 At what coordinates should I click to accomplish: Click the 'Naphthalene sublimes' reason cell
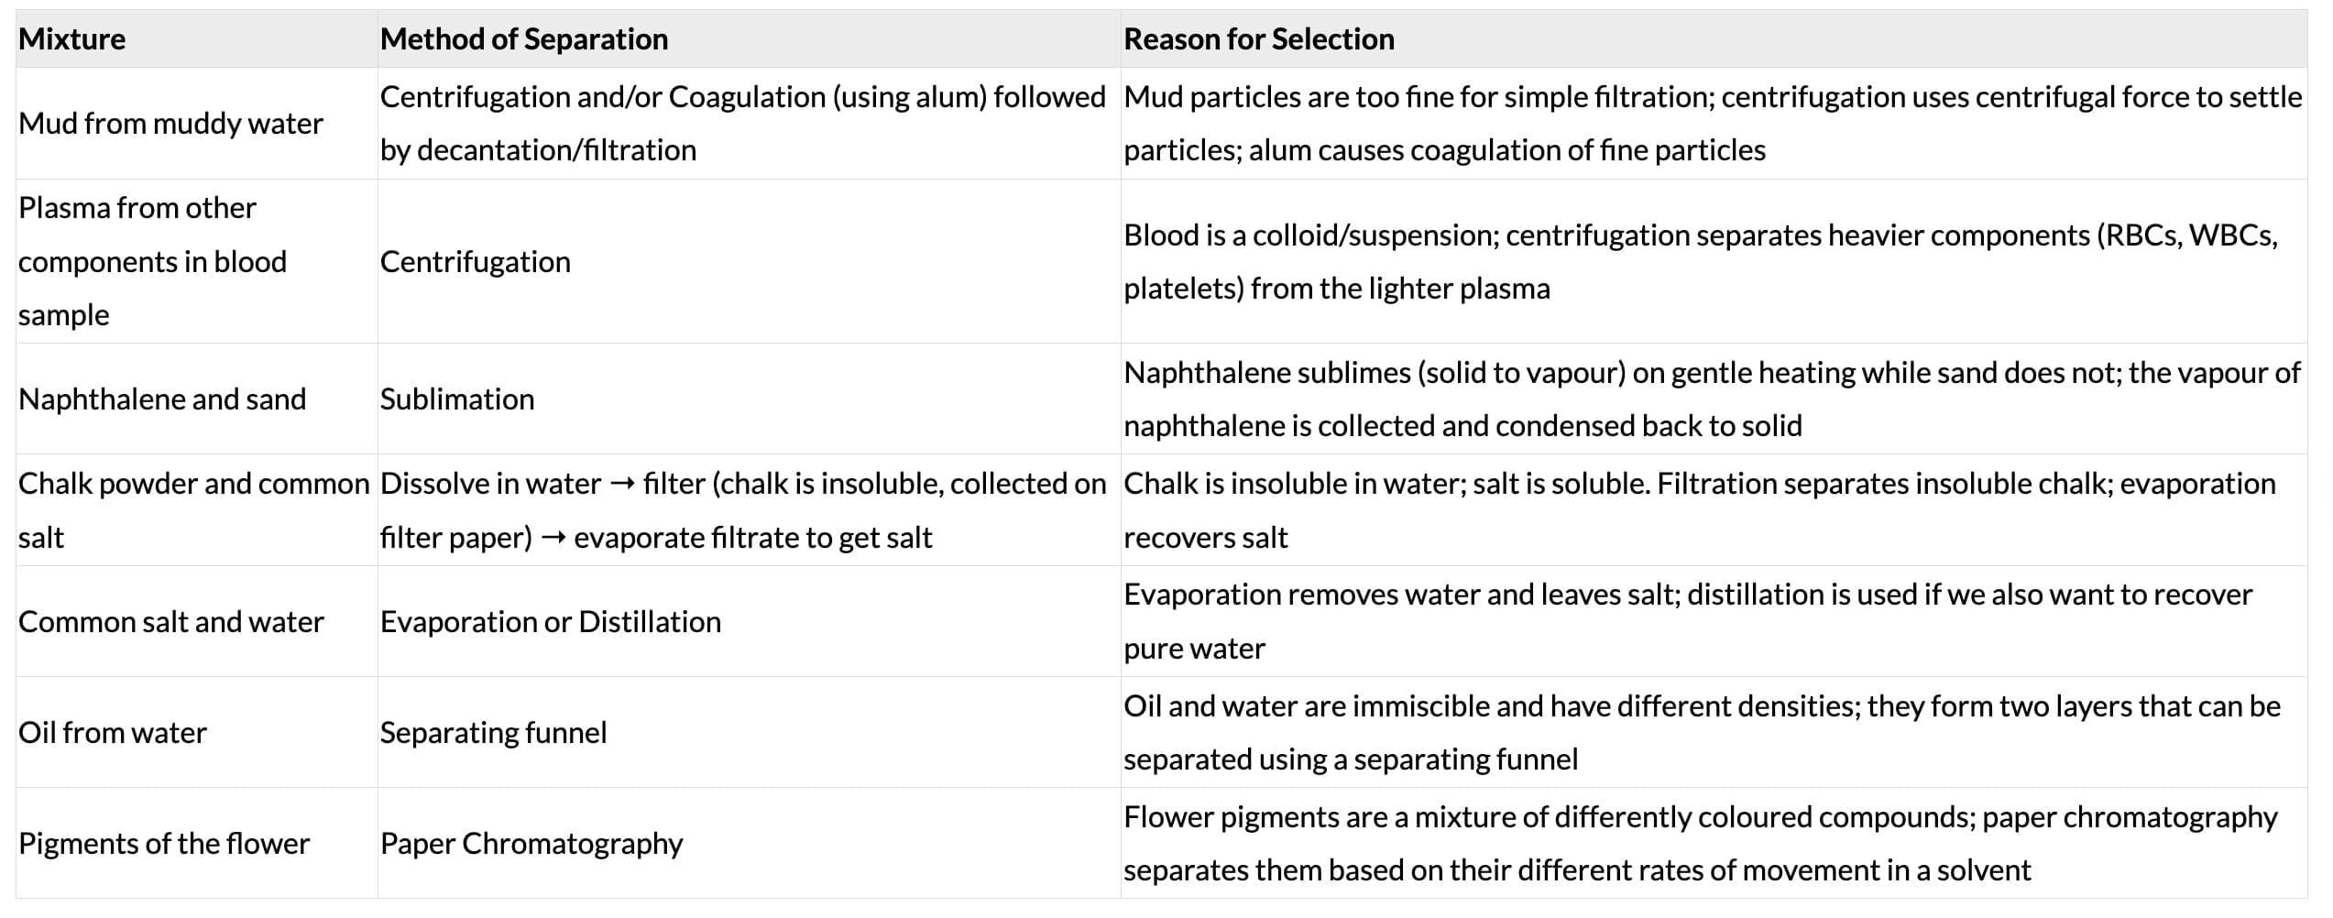pyautogui.click(x=1711, y=399)
